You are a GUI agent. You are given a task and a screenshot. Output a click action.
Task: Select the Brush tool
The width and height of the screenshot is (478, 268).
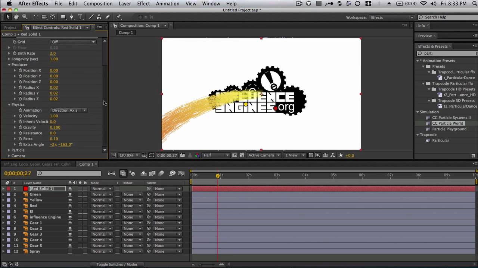coord(91,17)
